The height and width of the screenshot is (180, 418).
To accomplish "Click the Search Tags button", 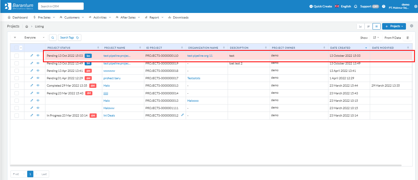I will click(70, 38).
